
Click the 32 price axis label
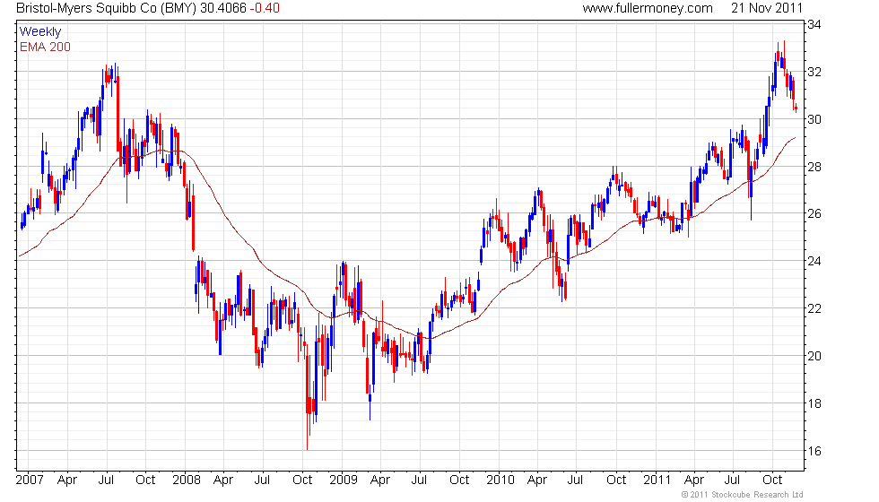pyautogui.click(x=814, y=72)
